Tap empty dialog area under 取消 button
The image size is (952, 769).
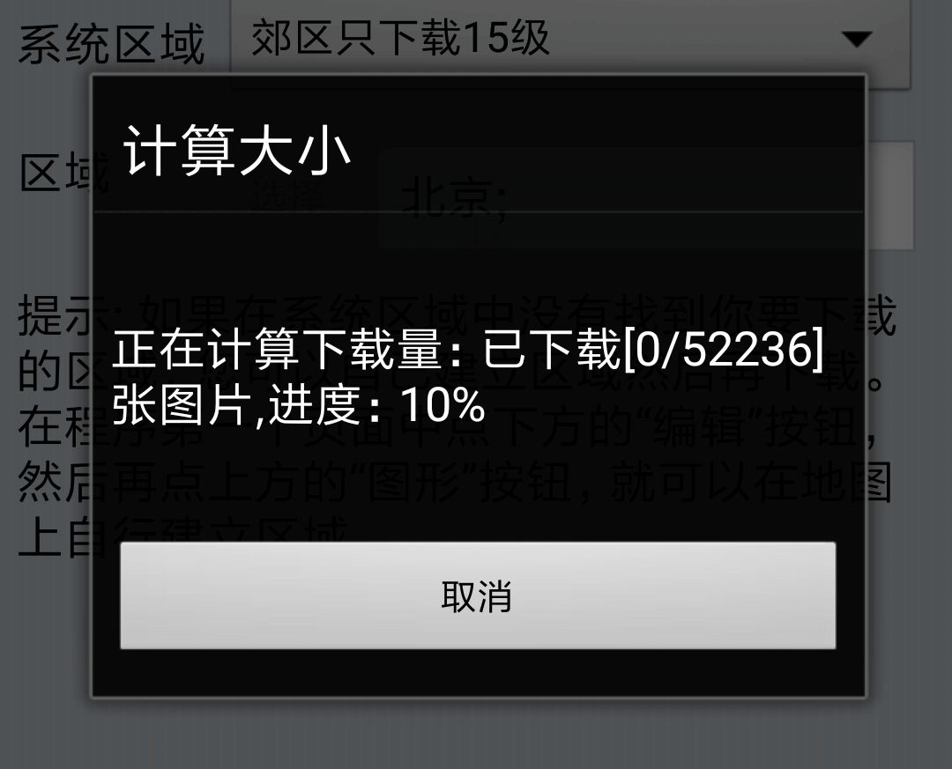coord(478,672)
